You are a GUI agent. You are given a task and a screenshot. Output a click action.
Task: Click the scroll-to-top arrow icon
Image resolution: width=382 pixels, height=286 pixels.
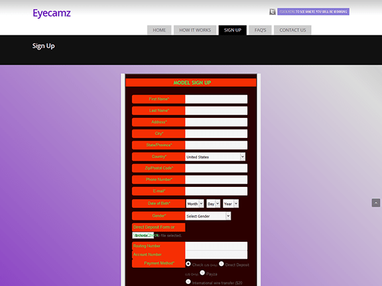[376, 203]
